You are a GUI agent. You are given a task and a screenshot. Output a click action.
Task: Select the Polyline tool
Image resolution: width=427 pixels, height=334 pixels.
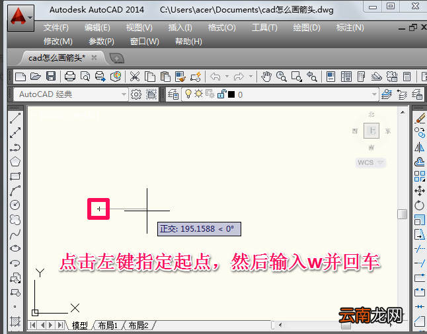click(15, 147)
